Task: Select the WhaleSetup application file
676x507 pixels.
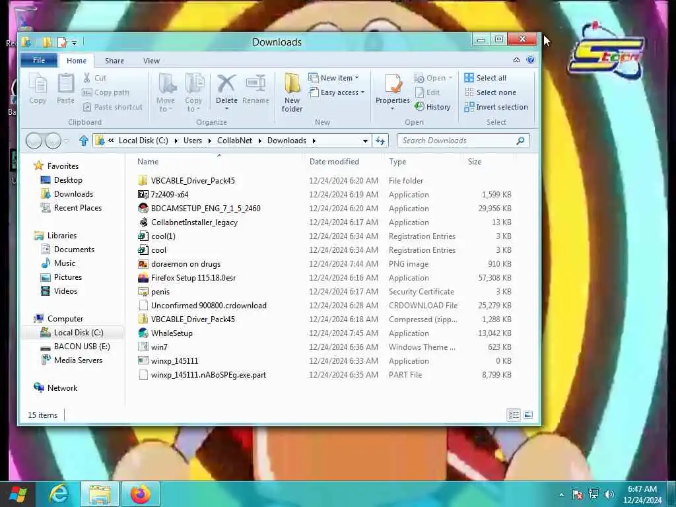Action: pyautogui.click(x=165, y=333)
